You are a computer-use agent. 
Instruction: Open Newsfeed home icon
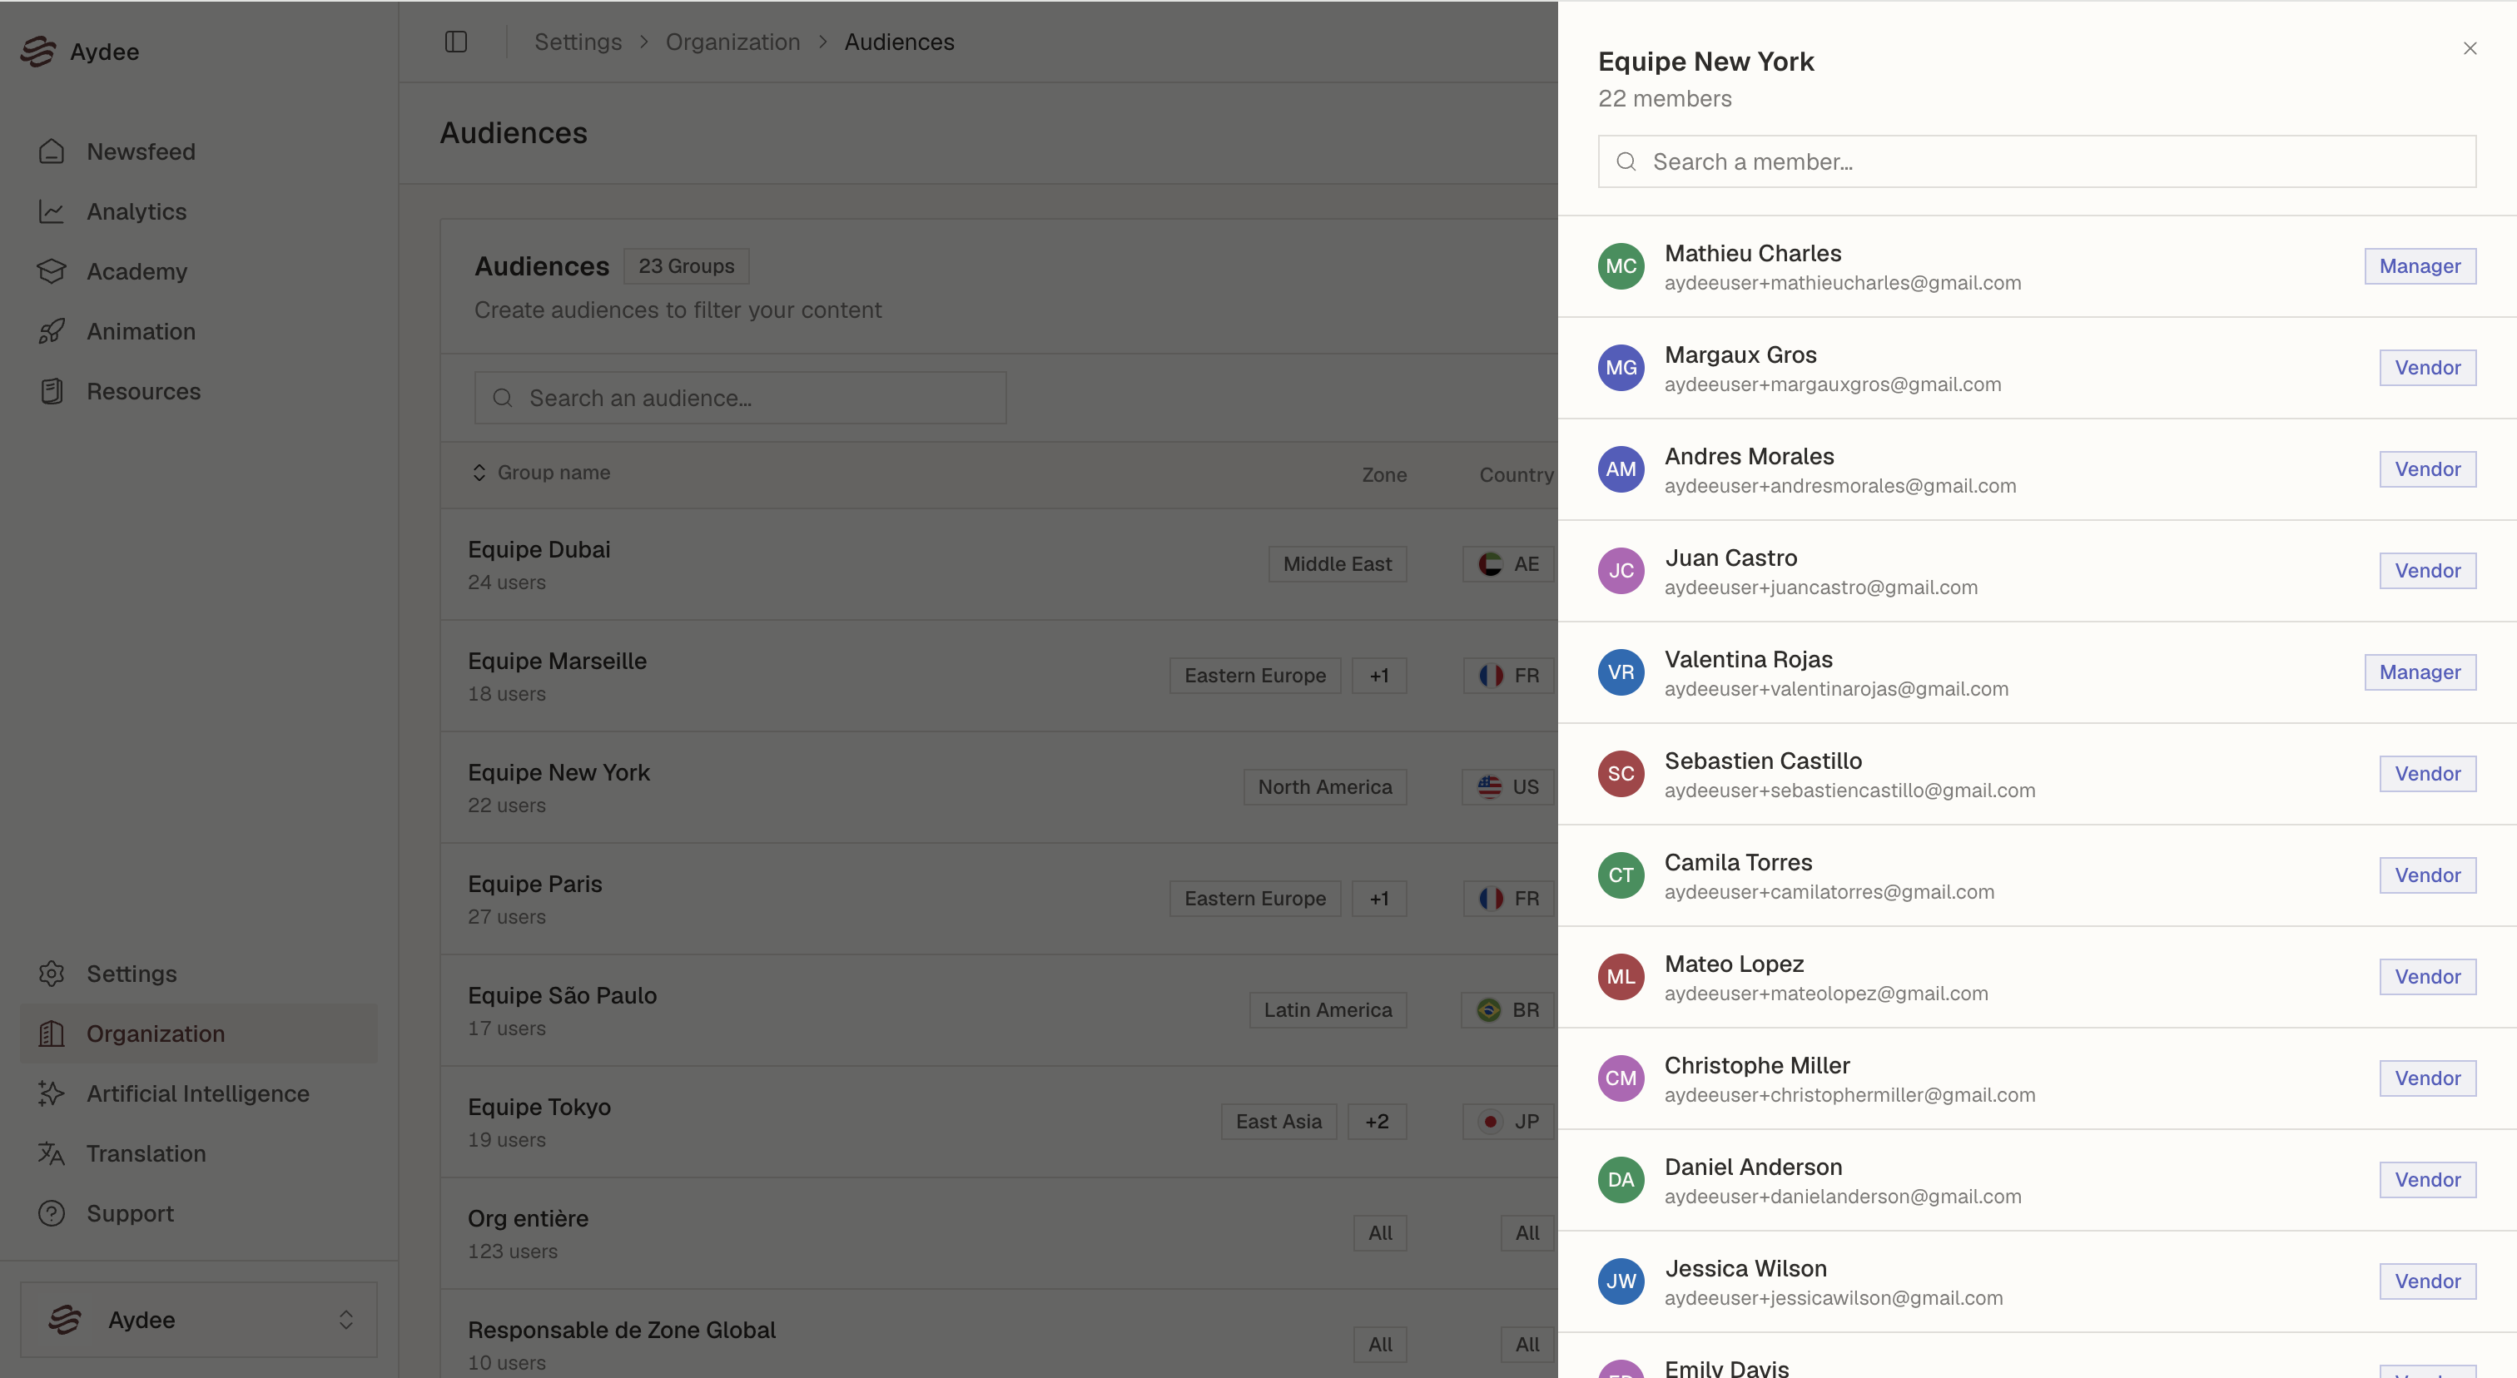click(x=52, y=151)
